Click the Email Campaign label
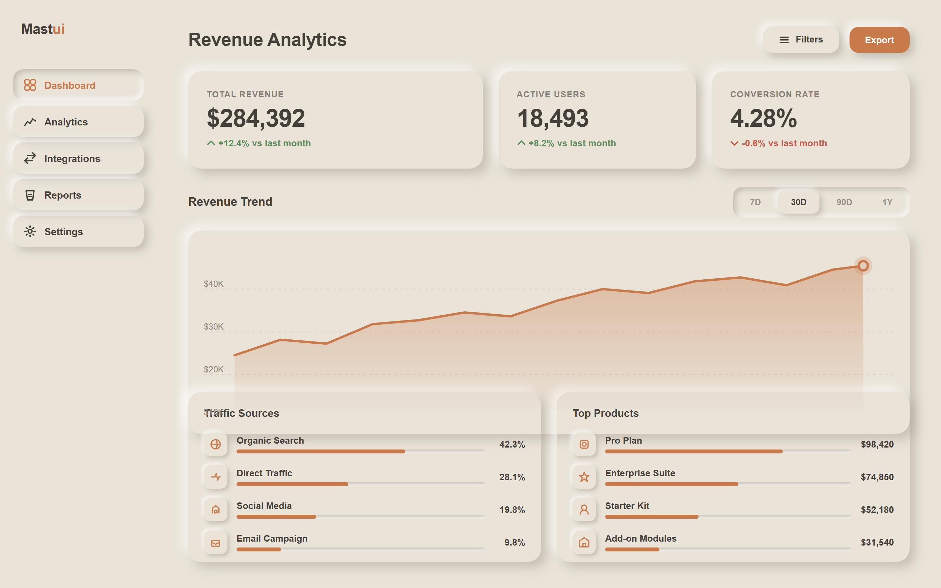This screenshot has height=588, width=941. coord(272,539)
